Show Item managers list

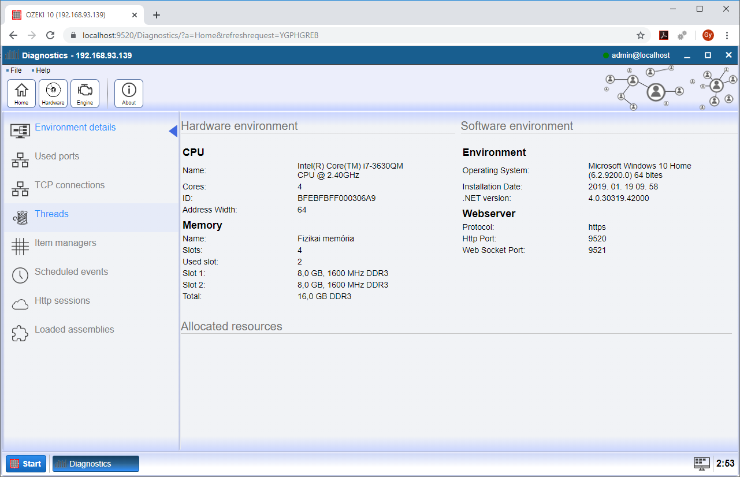(x=65, y=243)
